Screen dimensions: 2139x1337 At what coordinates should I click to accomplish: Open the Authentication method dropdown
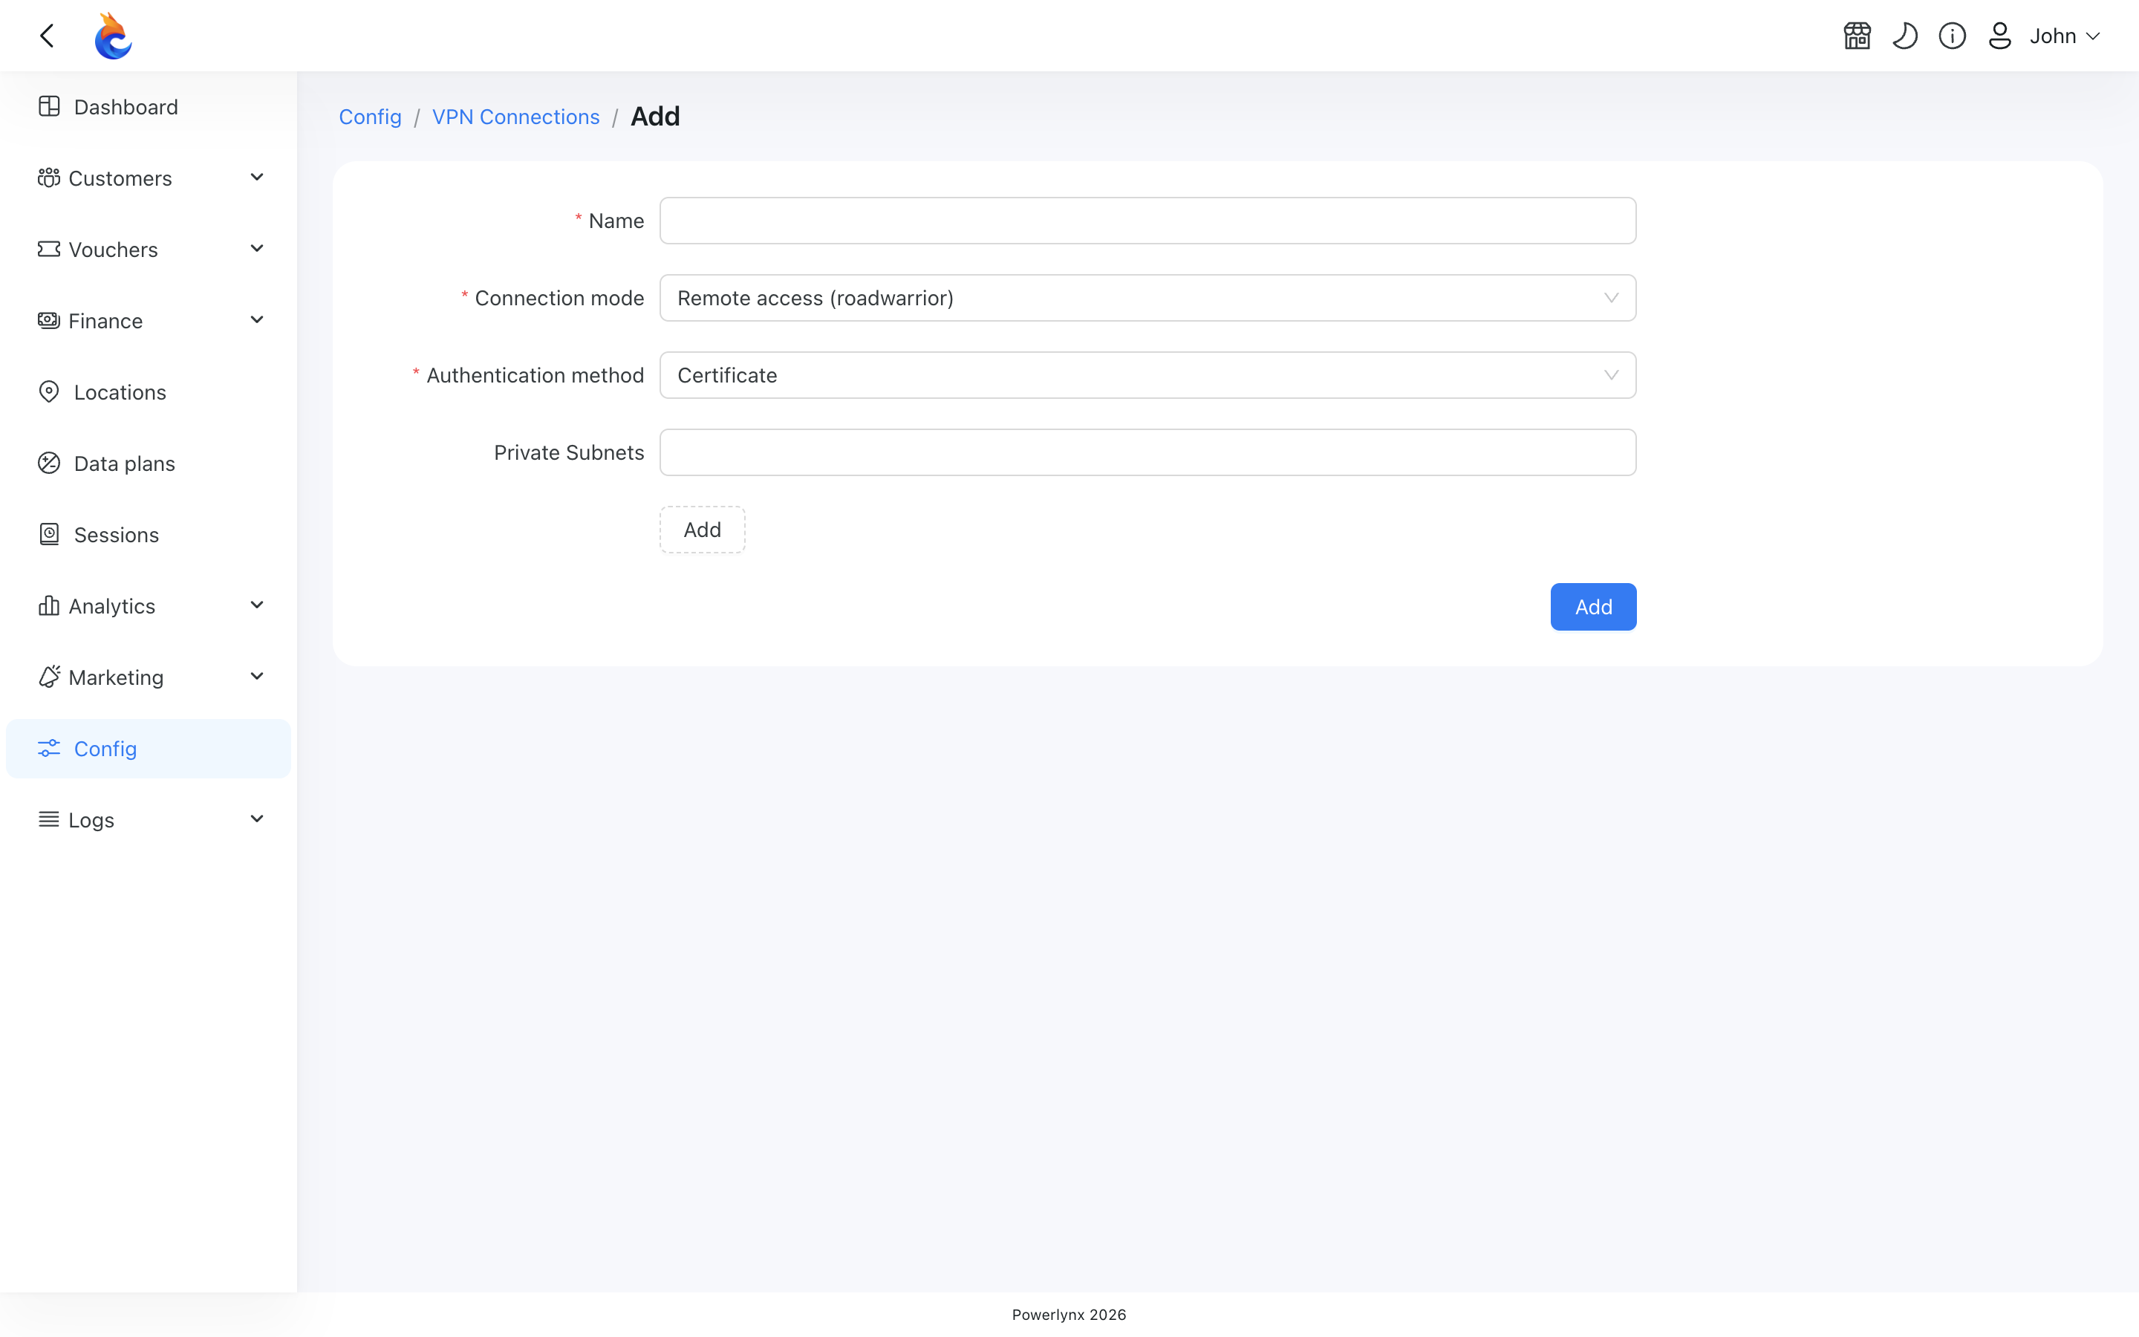(x=1147, y=375)
